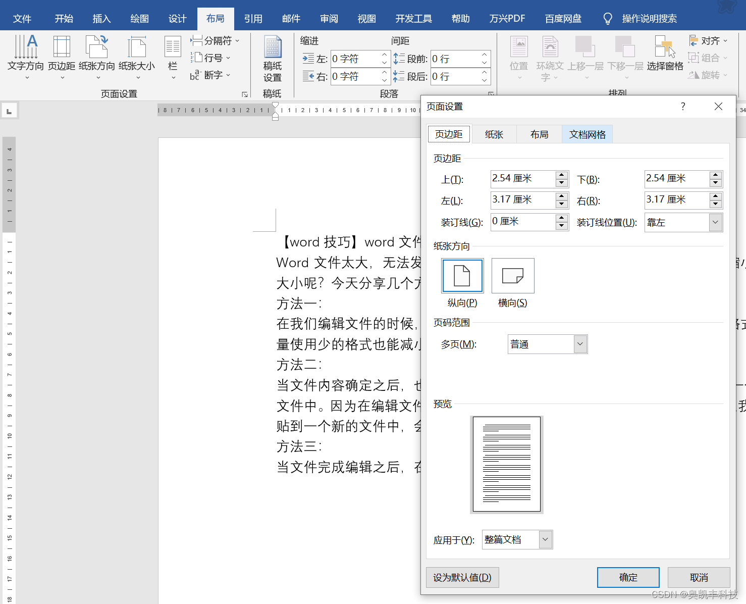This screenshot has width=746, height=604.
Task: Edit the 上 top margin field
Action: tap(523, 179)
